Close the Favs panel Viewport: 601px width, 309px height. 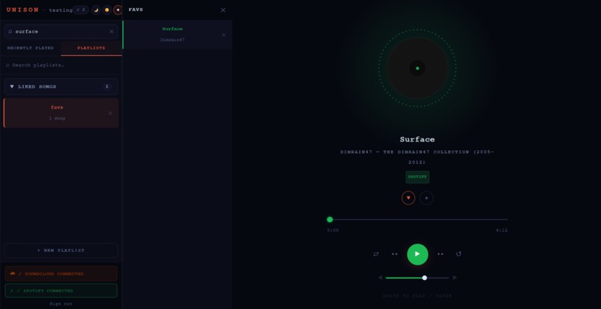click(x=223, y=10)
